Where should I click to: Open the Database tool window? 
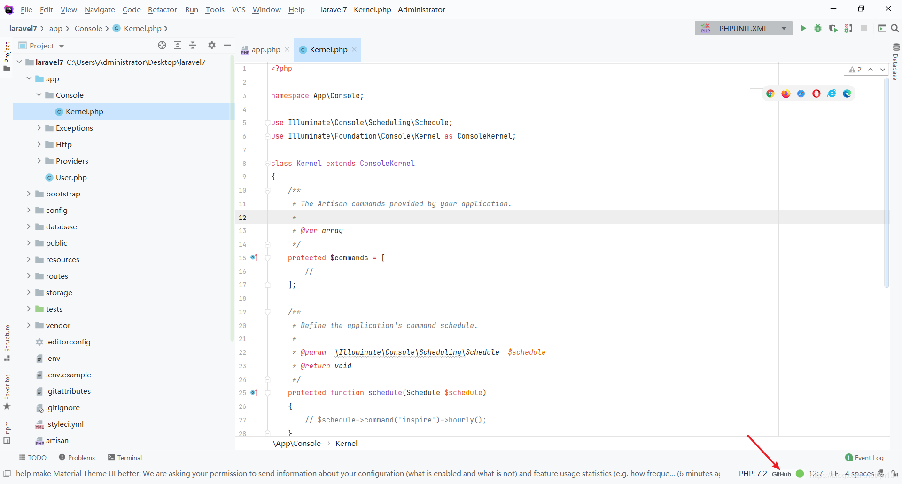pos(896,62)
